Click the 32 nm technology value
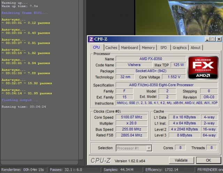The image size is (223, 173). [x=125, y=77]
